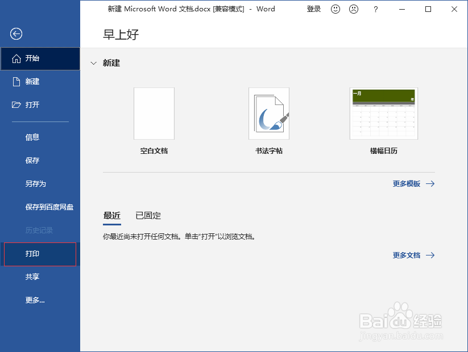Click the home icon beside 开始

coord(16,58)
